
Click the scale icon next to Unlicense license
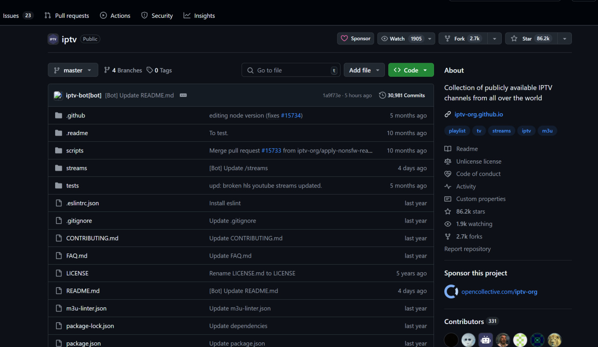point(448,161)
